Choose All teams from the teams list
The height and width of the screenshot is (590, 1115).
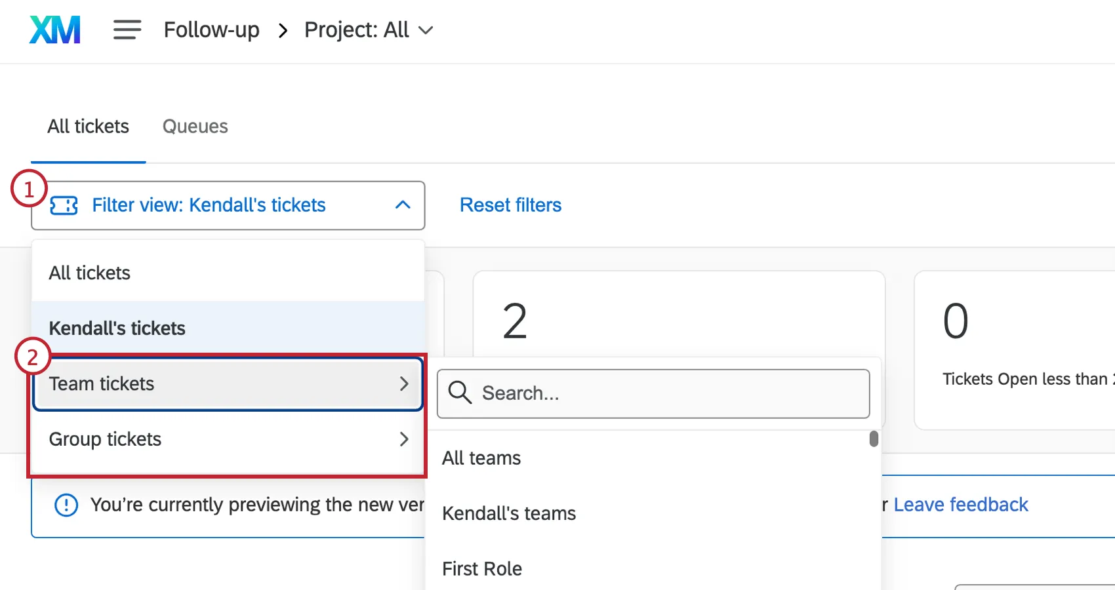pyautogui.click(x=481, y=458)
